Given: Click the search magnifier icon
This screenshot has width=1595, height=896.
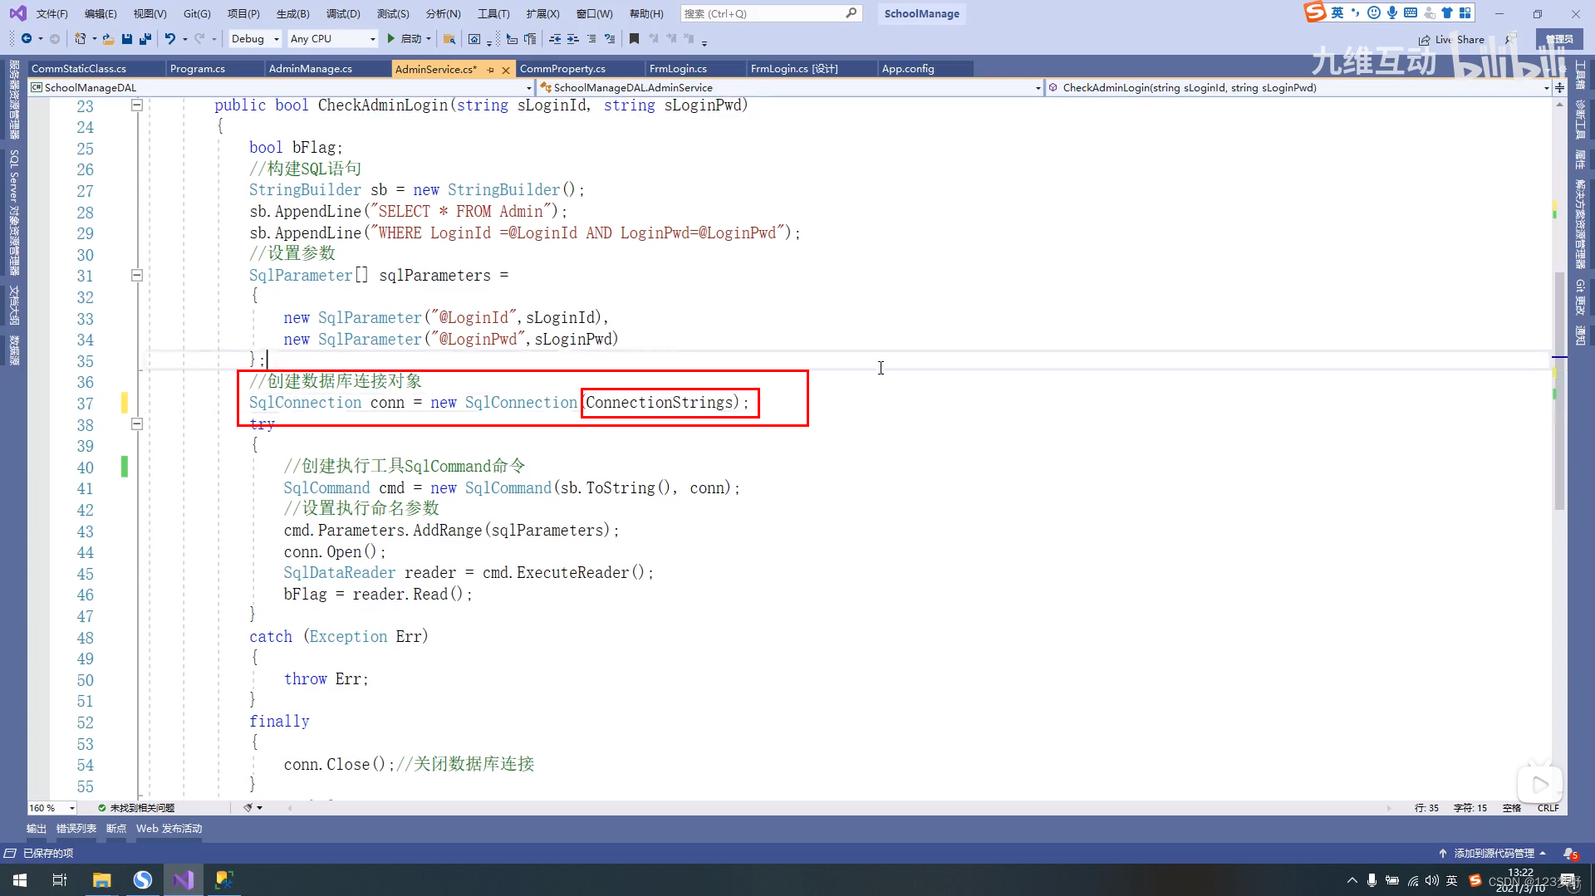Looking at the screenshot, I should 851,13.
